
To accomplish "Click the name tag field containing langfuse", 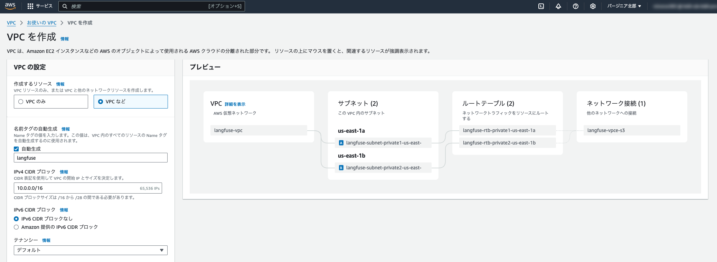I will [x=91, y=158].
